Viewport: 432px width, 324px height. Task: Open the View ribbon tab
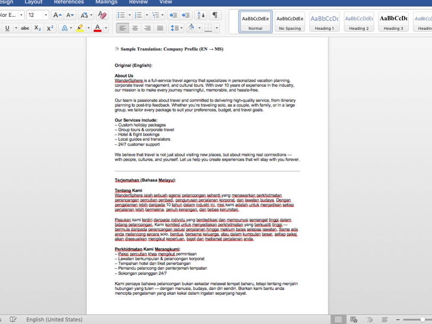(x=165, y=2)
